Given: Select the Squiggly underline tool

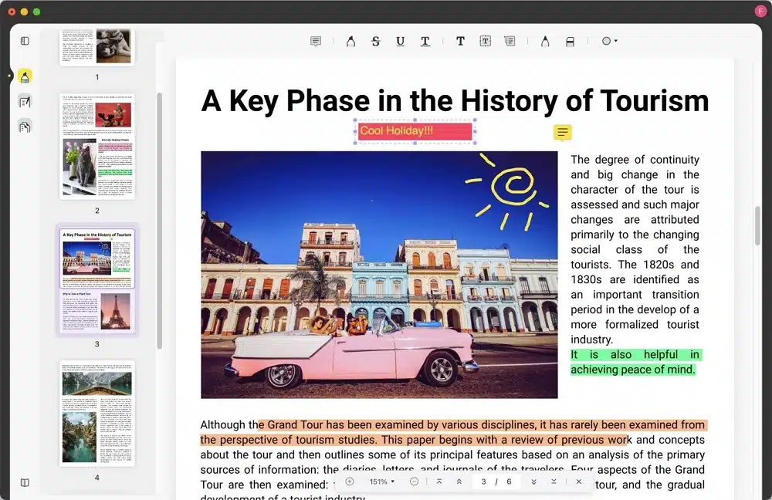Looking at the screenshot, I should [x=425, y=41].
